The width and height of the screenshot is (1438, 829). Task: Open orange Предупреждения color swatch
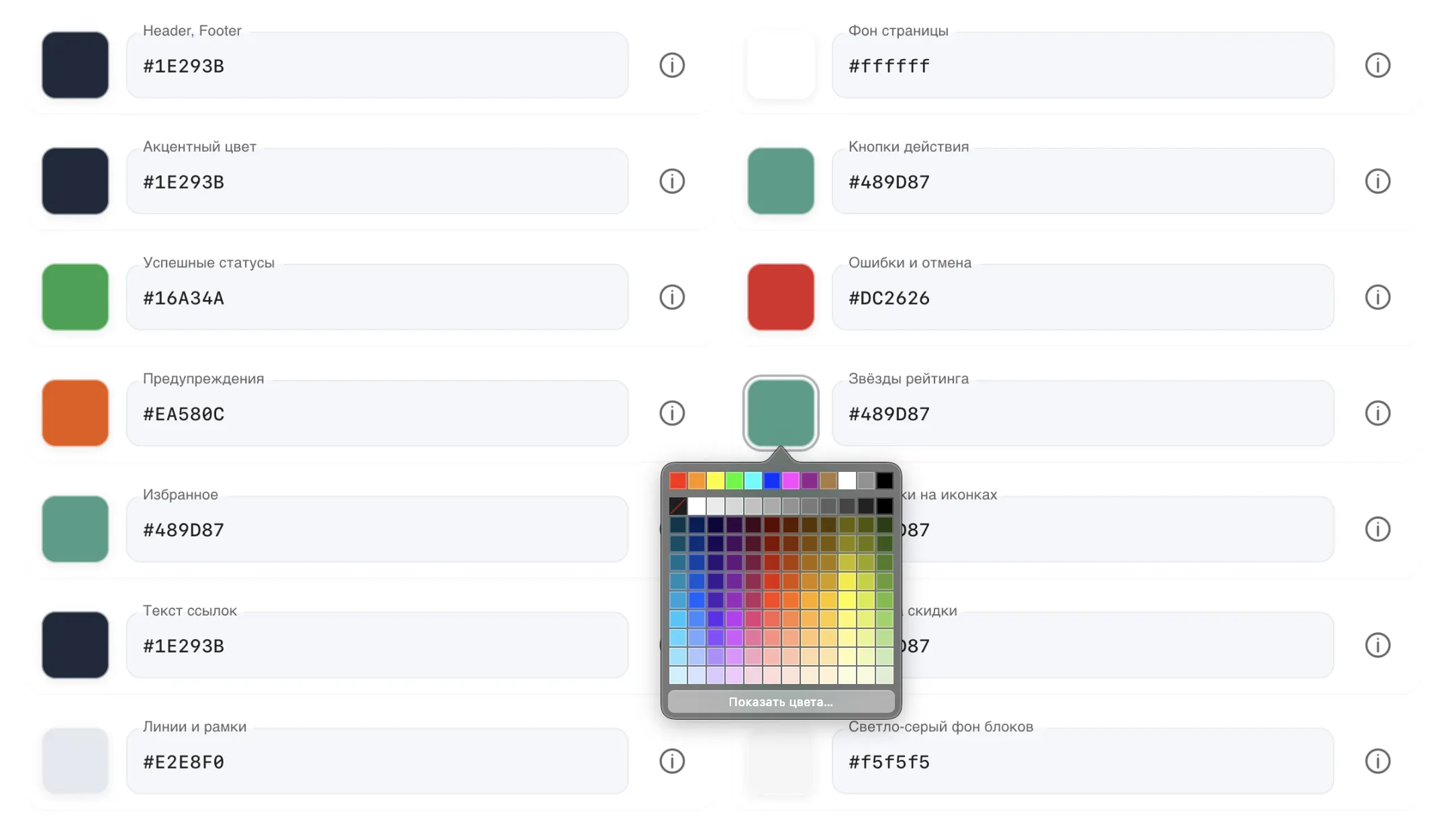coord(75,413)
